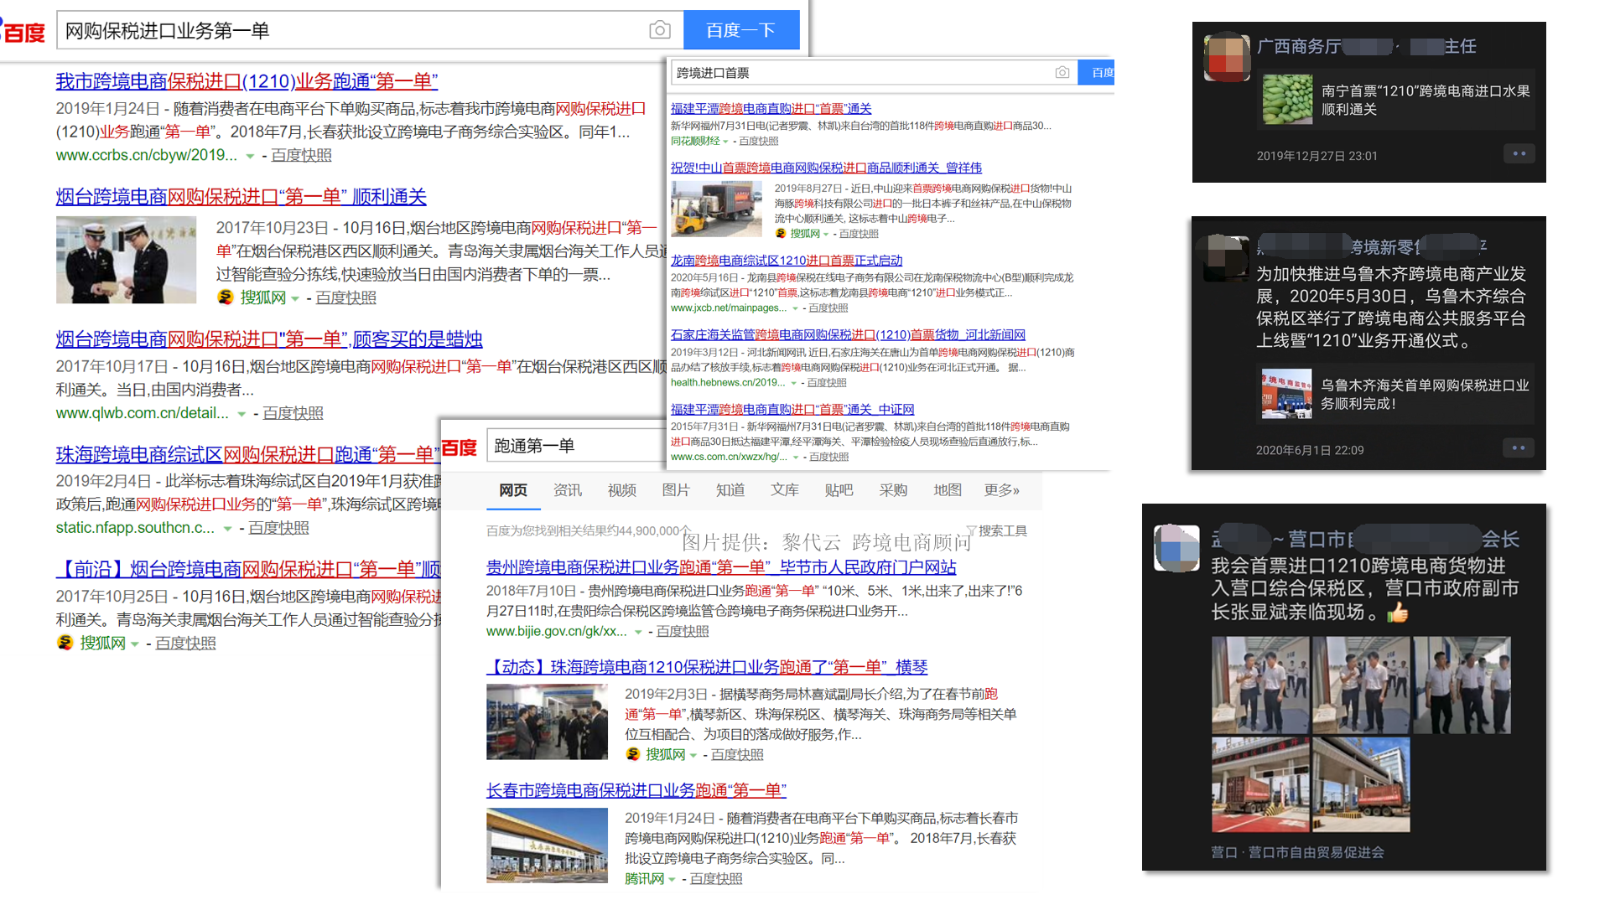Screen dimensions: 1610x905
Task: Click the camera icon in the top Baidu search box
Action: coord(660,29)
